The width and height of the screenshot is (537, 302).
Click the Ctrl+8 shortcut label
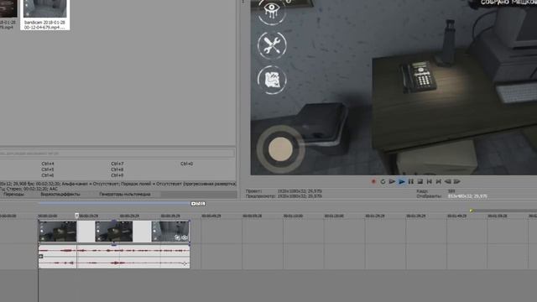pos(117,169)
